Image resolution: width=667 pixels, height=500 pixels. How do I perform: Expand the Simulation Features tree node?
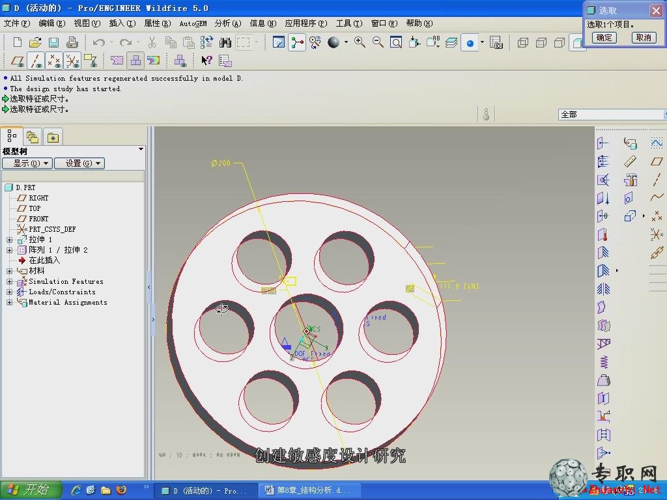pyautogui.click(x=10, y=281)
